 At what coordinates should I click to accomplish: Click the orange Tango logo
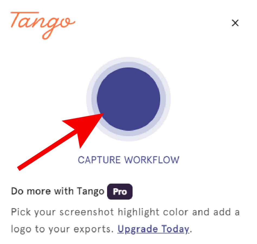click(x=43, y=25)
